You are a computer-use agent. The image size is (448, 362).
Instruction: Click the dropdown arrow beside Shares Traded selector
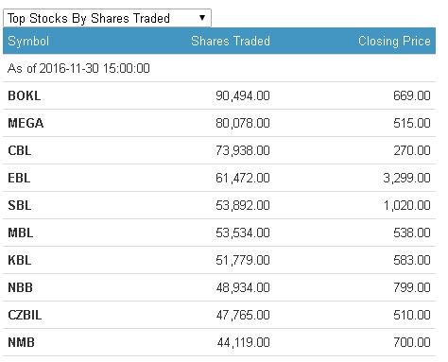(x=202, y=18)
